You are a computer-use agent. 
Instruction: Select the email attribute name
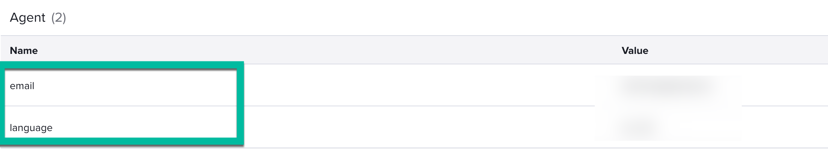22,86
